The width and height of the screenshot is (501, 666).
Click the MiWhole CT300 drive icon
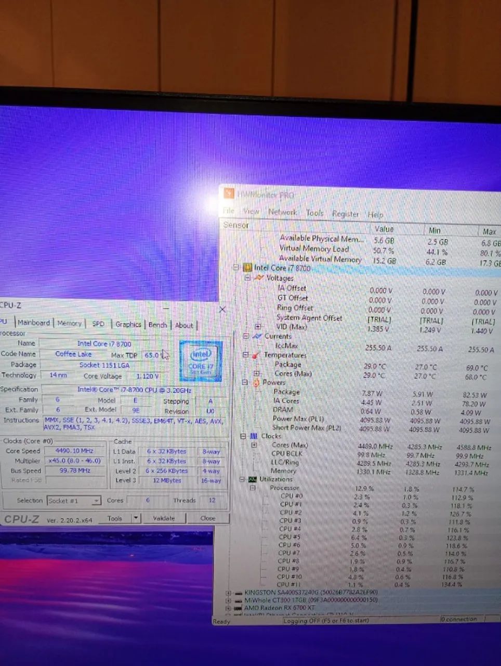(x=239, y=600)
